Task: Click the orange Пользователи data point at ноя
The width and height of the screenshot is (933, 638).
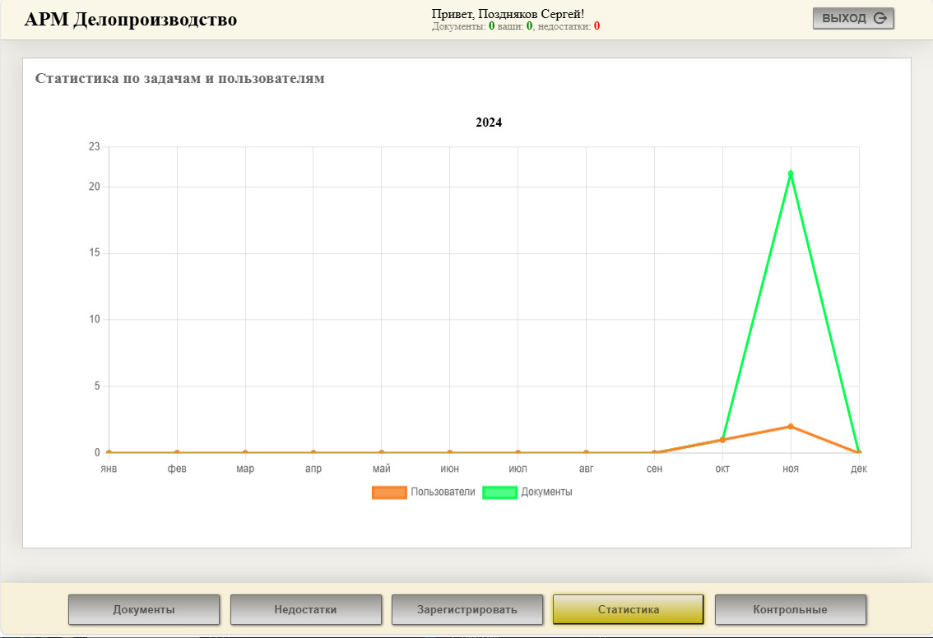Action: click(791, 427)
